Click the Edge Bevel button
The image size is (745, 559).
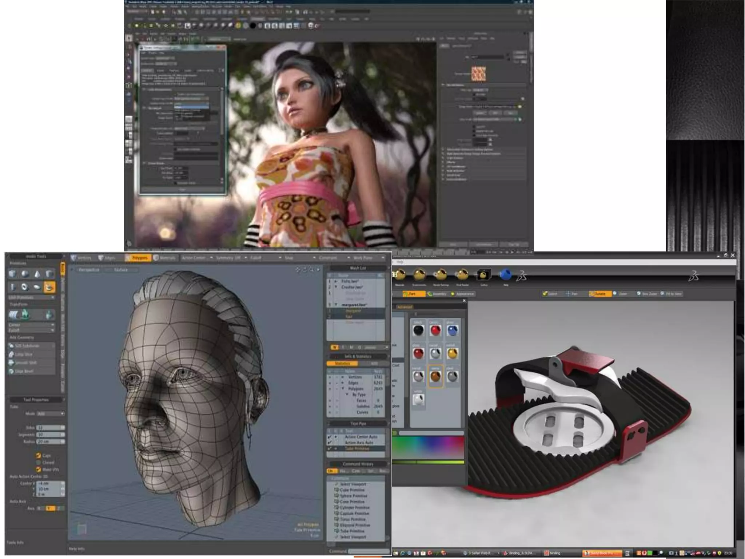coord(24,371)
